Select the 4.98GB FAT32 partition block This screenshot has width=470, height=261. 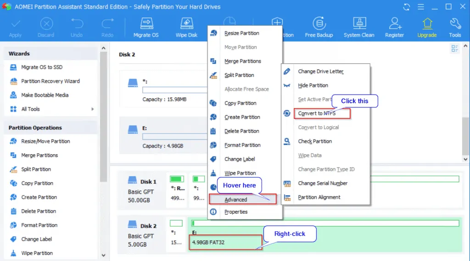coord(225,242)
